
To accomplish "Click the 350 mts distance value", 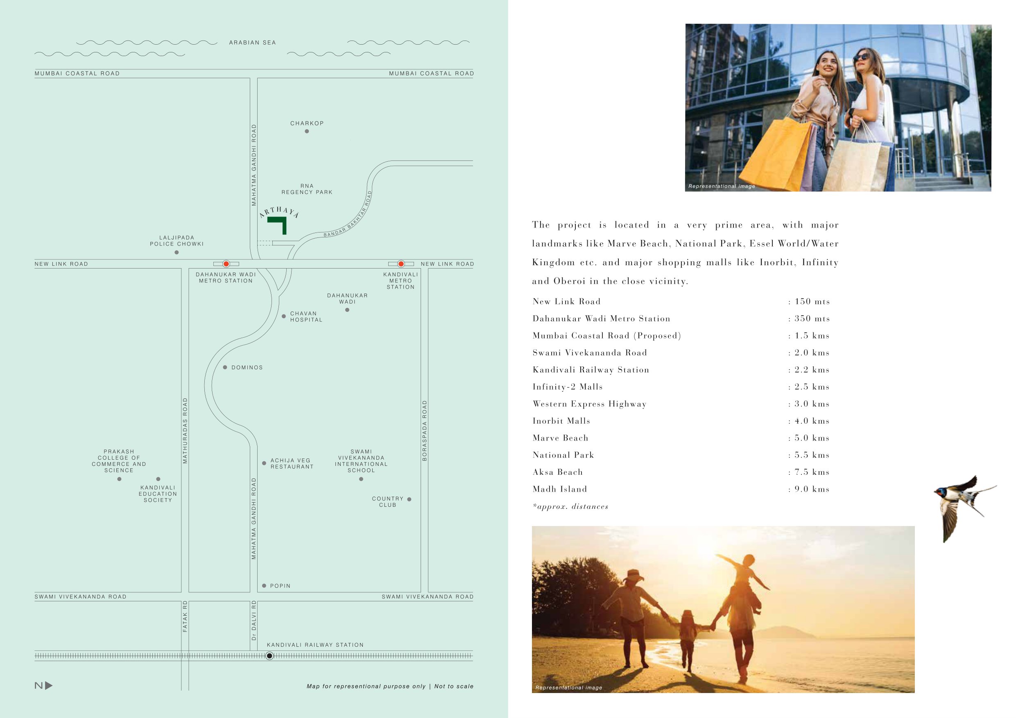I will tap(812, 318).
